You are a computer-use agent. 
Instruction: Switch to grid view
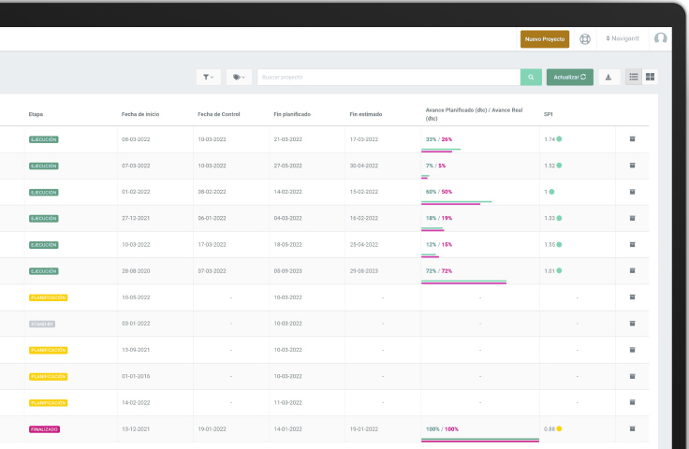650,78
